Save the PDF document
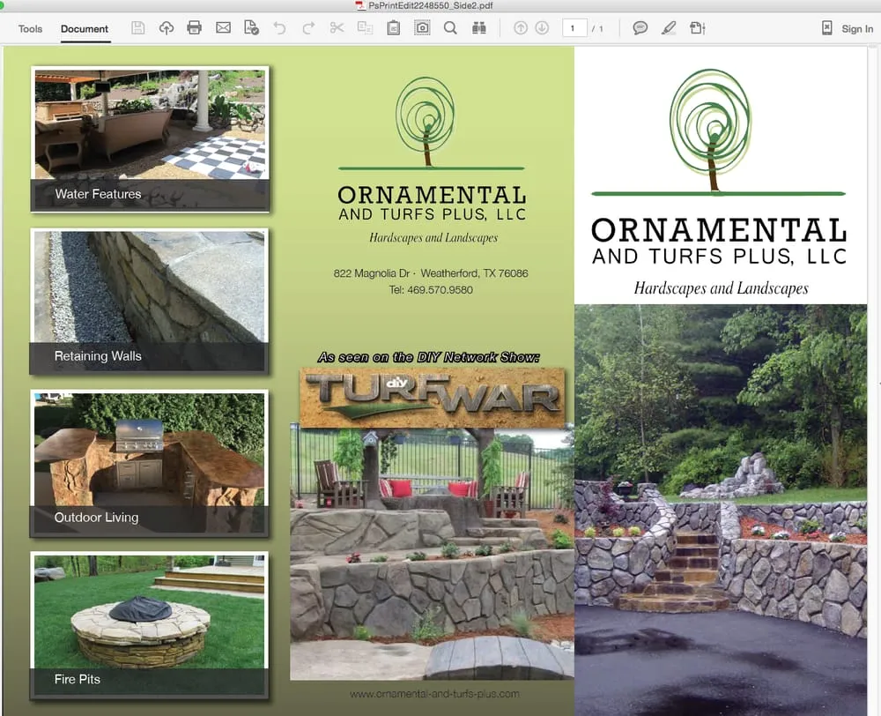The width and height of the screenshot is (881, 716). click(138, 27)
